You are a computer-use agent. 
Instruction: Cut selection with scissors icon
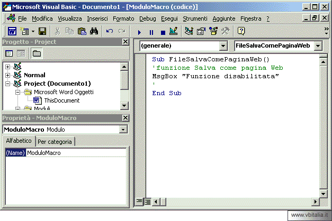tap(57, 32)
